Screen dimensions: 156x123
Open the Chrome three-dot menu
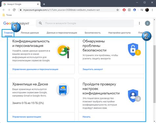152,10
